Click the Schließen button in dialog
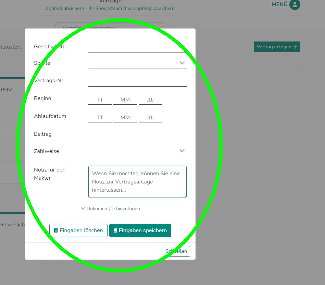Screen dimensions: 325x285 [176, 251]
